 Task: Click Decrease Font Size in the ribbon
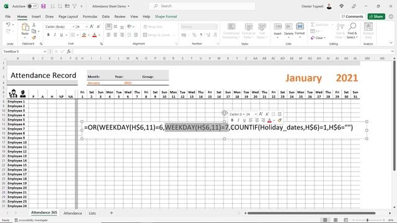(x=99, y=27)
